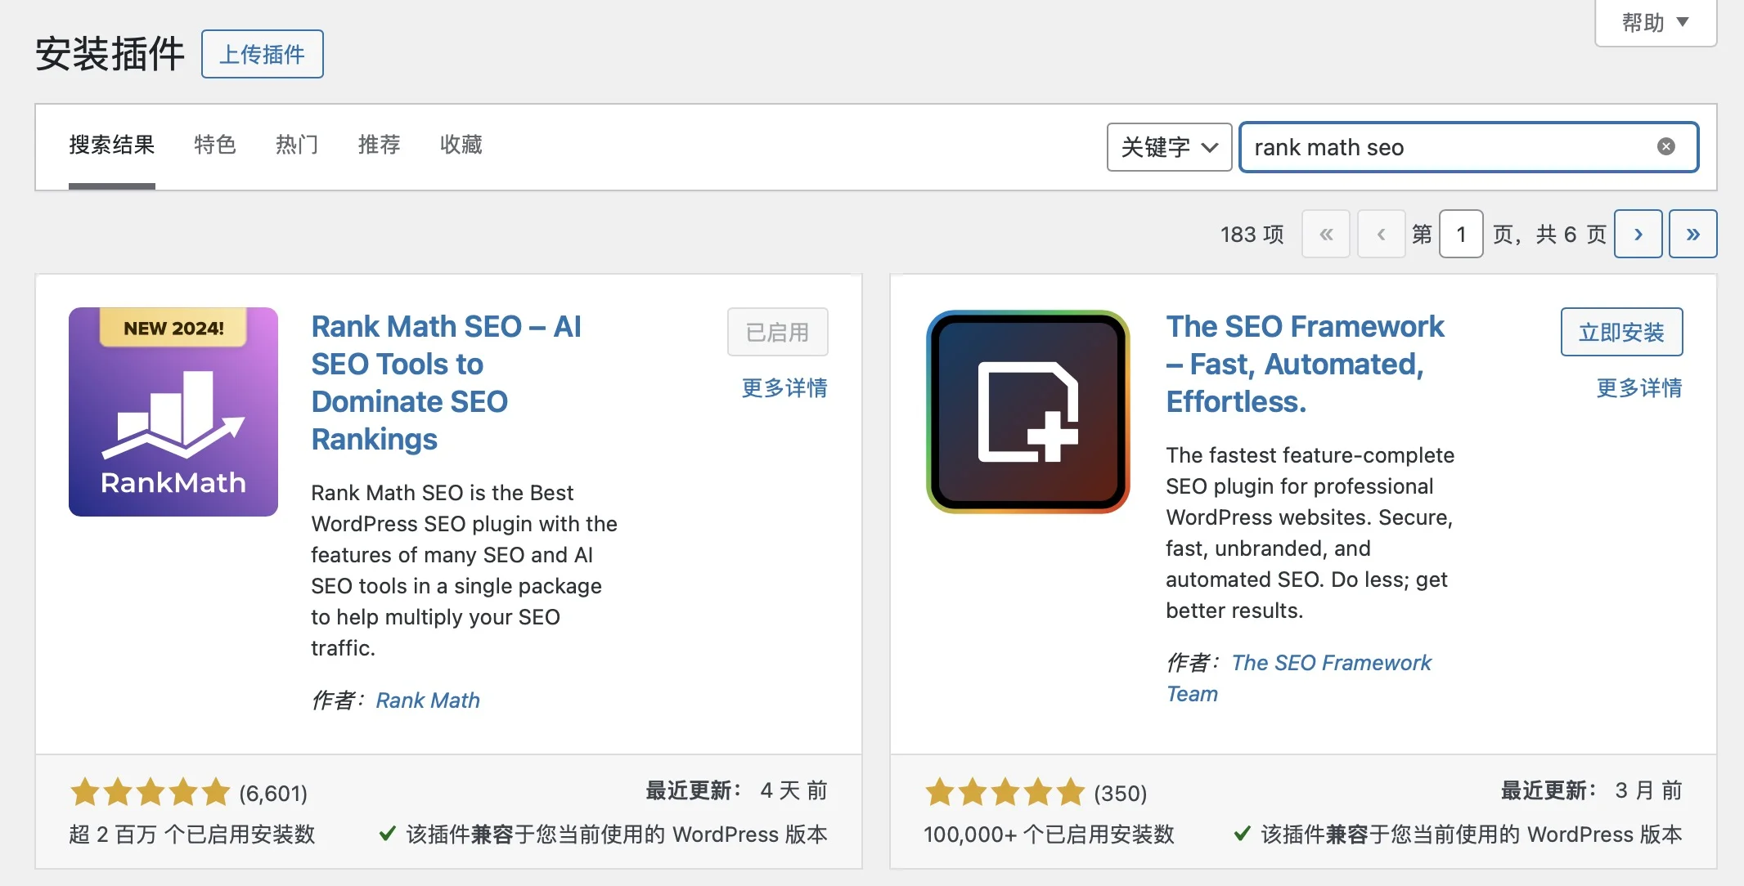Click the 183 项 results count
The width and height of the screenshot is (1744, 886).
1252,235
